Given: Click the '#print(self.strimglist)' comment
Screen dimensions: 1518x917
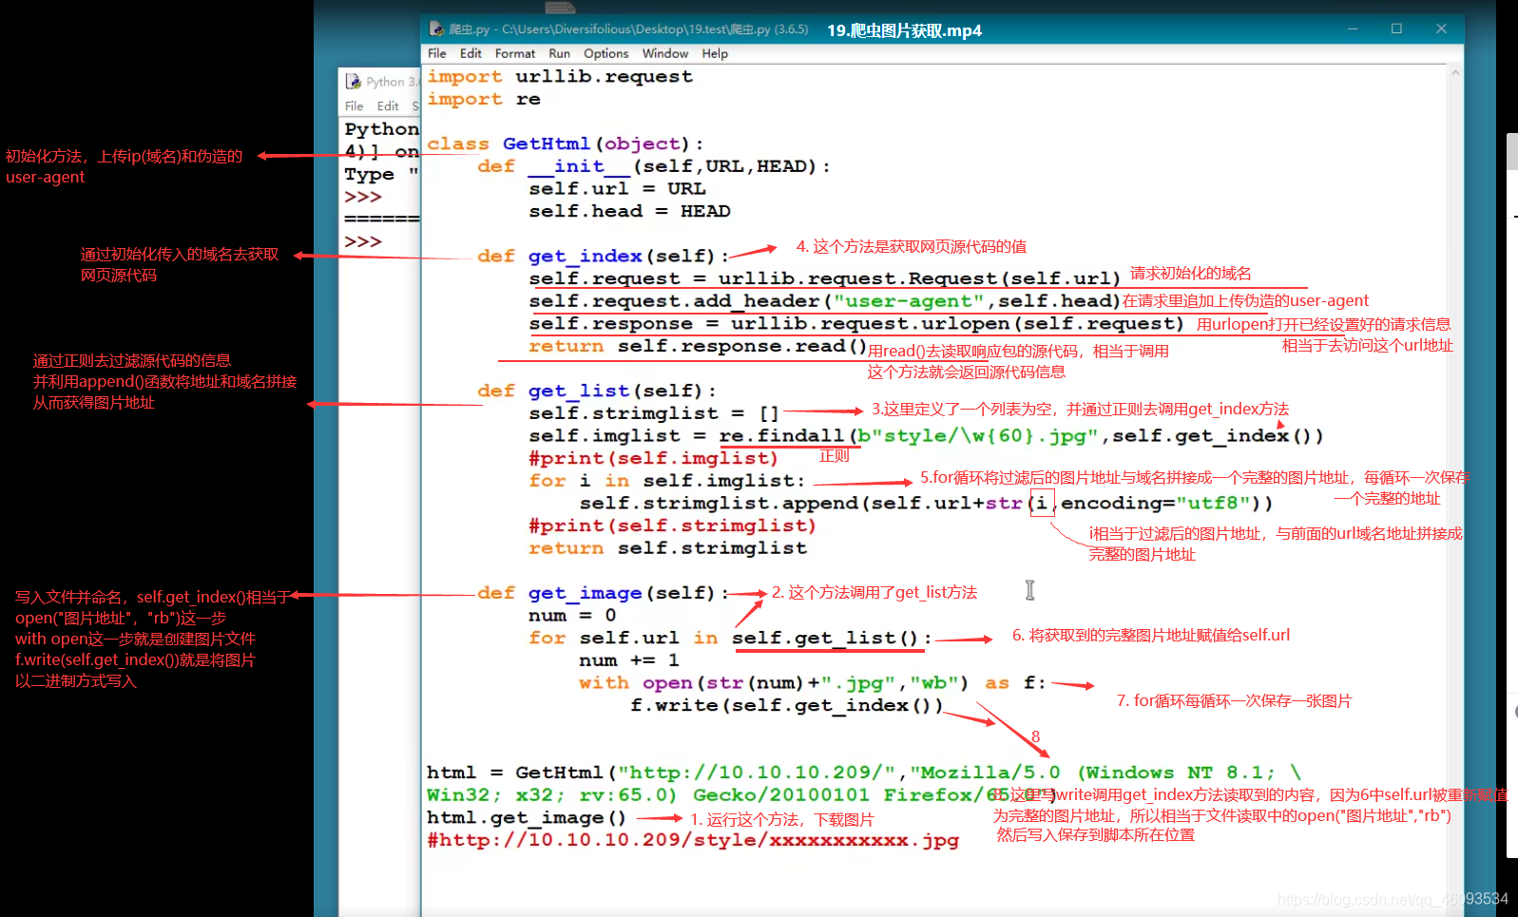Looking at the screenshot, I should (673, 526).
